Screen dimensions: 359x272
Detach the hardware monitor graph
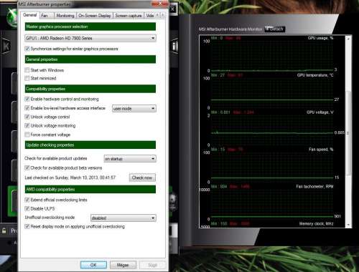coord(274,29)
